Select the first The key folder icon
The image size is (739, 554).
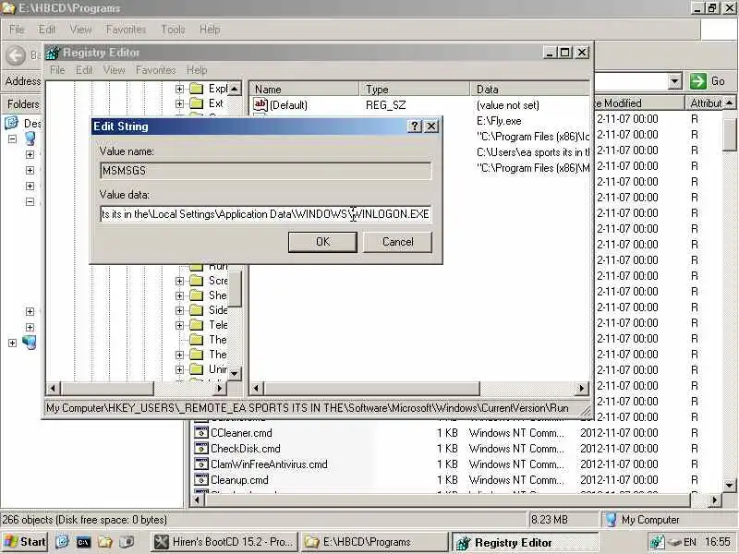point(196,340)
